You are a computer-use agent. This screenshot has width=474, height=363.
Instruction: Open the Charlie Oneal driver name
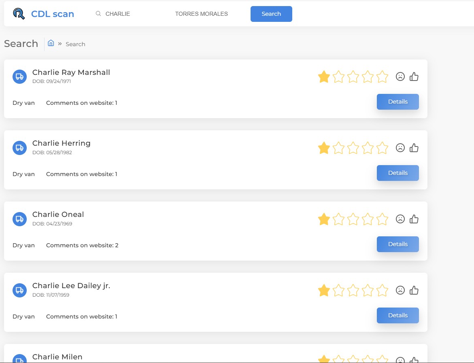(x=58, y=214)
